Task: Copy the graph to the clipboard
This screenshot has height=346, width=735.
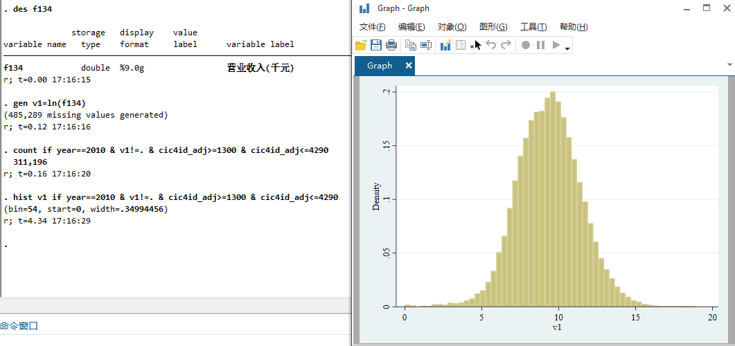Action: tap(411, 45)
